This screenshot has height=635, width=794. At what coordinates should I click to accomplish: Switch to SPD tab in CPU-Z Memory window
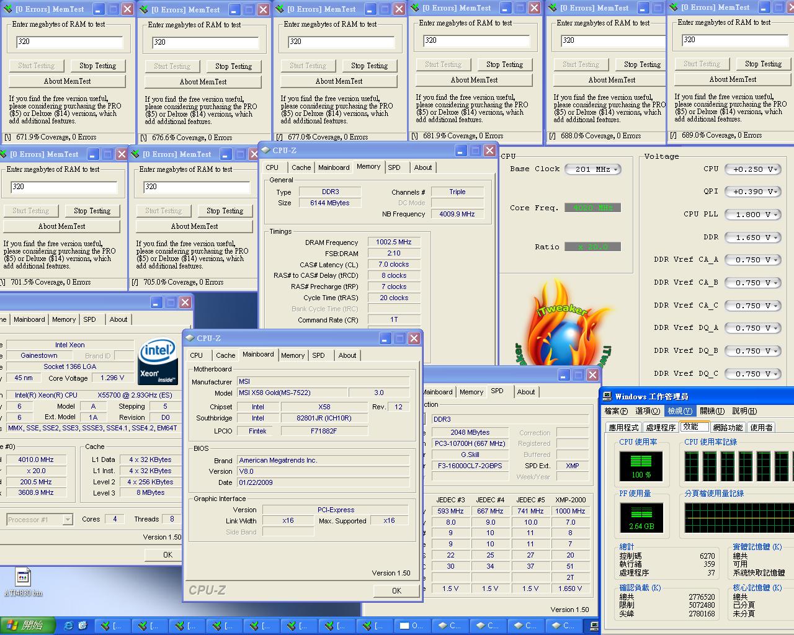pyautogui.click(x=395, y=167)
